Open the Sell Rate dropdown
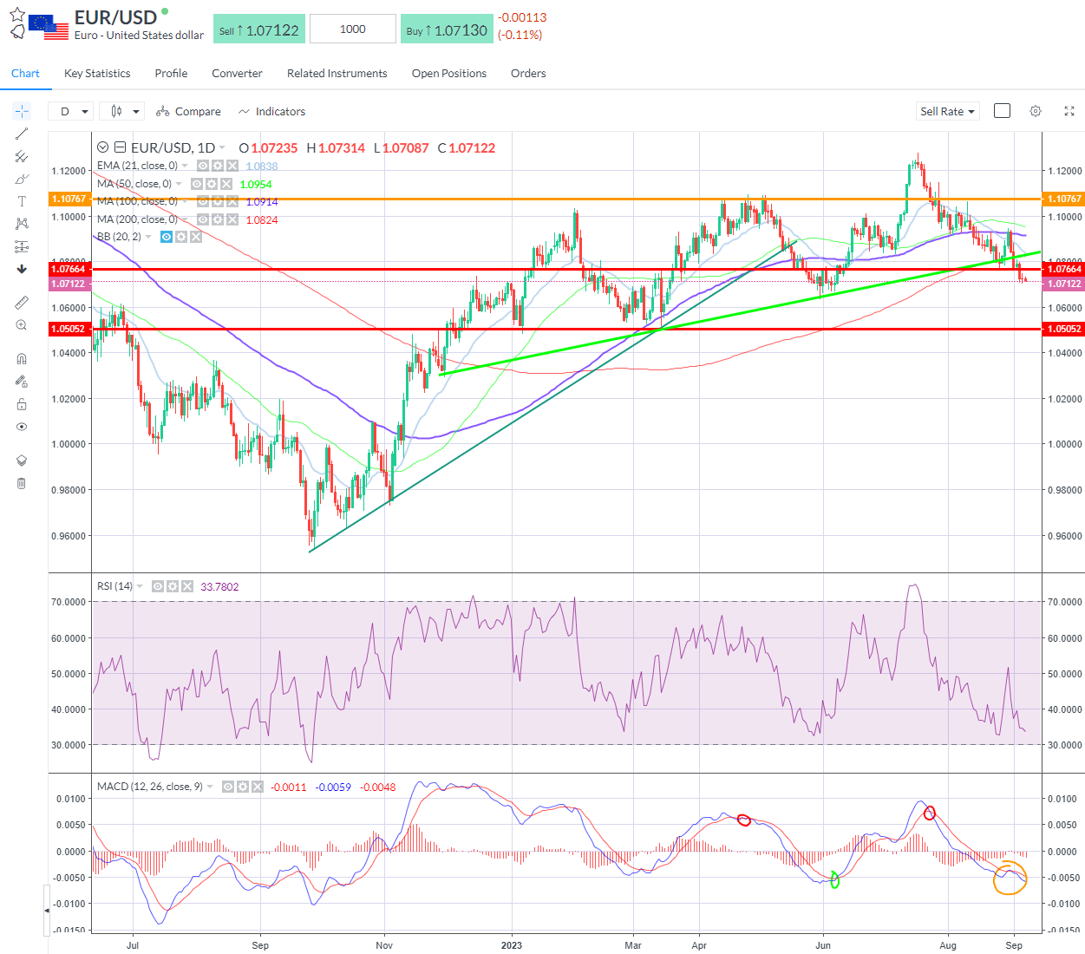Screen dimensions: 1085x954 pyautogui.click(x=947, y=111)
